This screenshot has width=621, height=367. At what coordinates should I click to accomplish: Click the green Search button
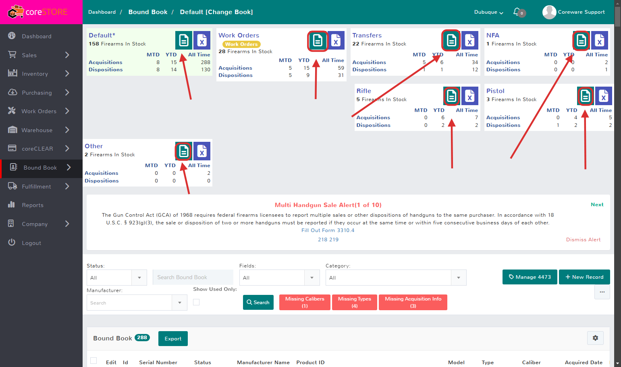[258, 302]
